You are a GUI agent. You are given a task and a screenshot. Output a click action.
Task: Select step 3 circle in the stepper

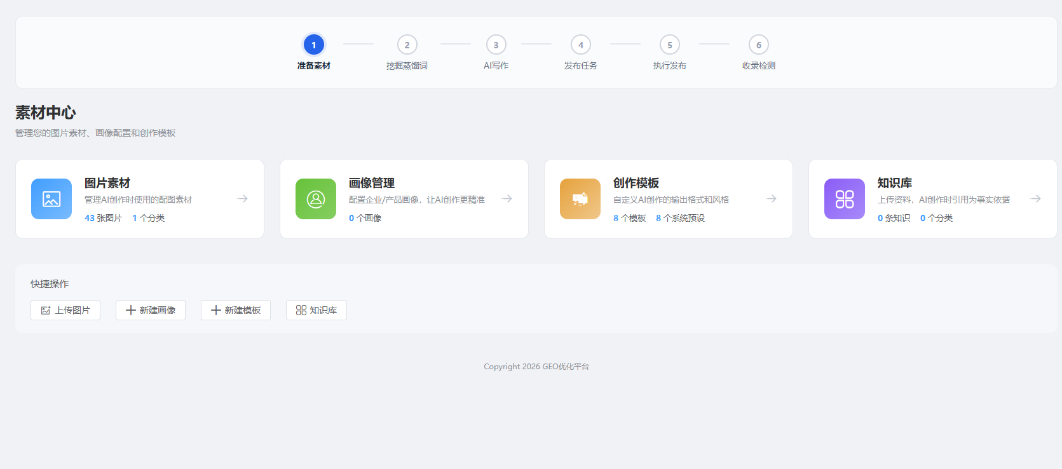(496, 44)
